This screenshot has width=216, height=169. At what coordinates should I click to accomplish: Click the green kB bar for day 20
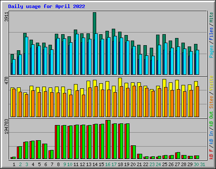click(x=134, y=152)
